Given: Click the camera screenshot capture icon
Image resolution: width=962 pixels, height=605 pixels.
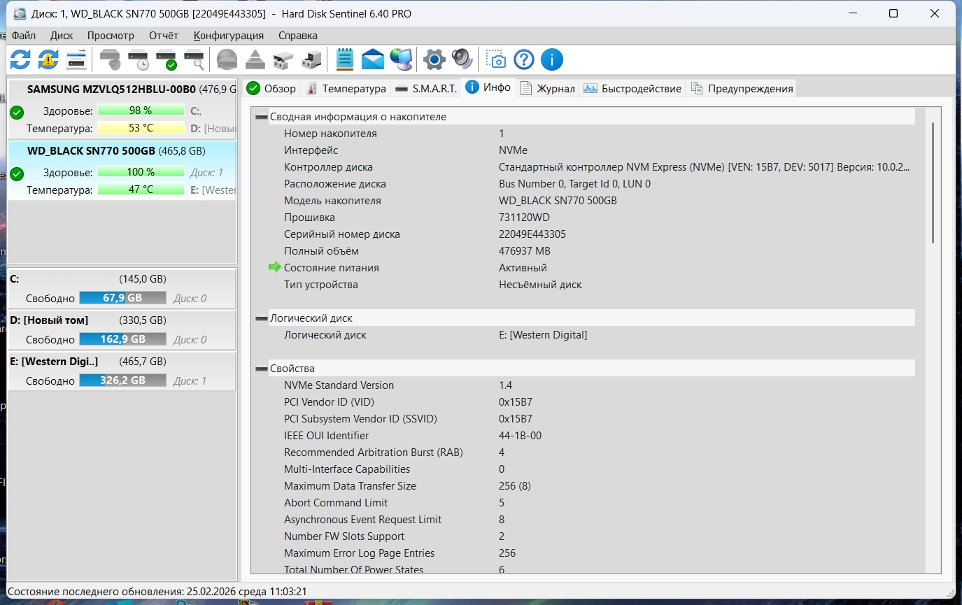Looking at the screenshot, I should tap(496, 59).
